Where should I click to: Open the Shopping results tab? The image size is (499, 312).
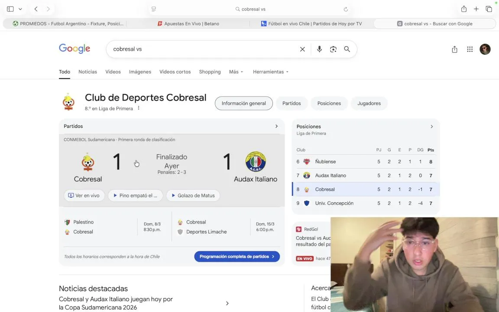tap(210, 71)
